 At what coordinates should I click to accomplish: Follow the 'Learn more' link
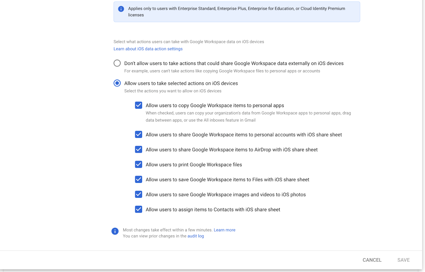click(x=224, y=230)
